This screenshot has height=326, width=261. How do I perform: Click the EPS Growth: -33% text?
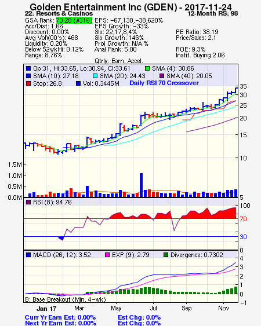[121, 26]
